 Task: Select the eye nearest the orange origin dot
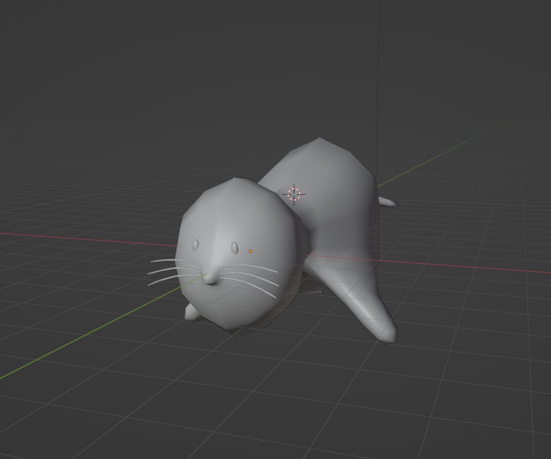point(234,247)
